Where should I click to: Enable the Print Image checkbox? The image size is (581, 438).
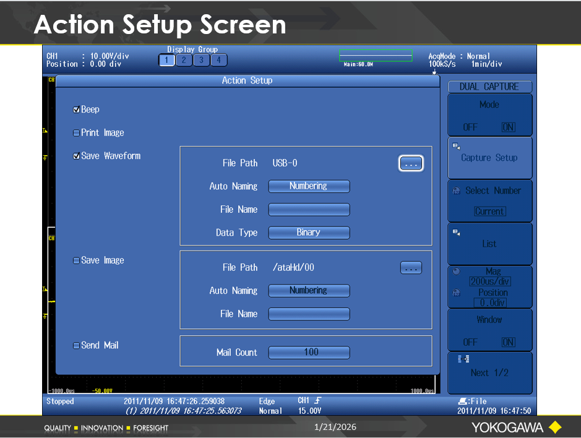click(x=76, y=133)
